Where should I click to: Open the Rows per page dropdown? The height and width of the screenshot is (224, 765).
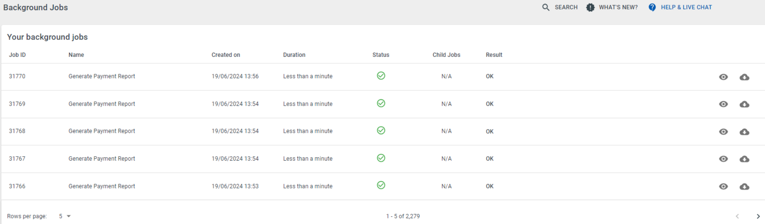pos(65,216)
